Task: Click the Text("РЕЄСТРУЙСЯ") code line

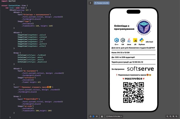Action: pos(29,99)
